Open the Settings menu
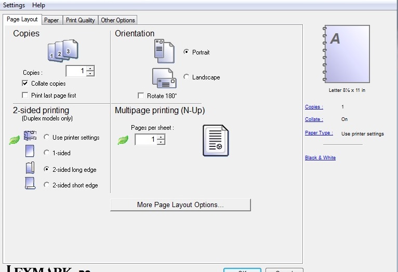 [x=14, y=5]
